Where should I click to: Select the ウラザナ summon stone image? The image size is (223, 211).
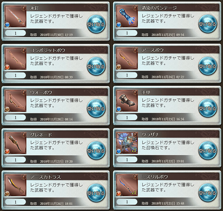pos(127,143)
